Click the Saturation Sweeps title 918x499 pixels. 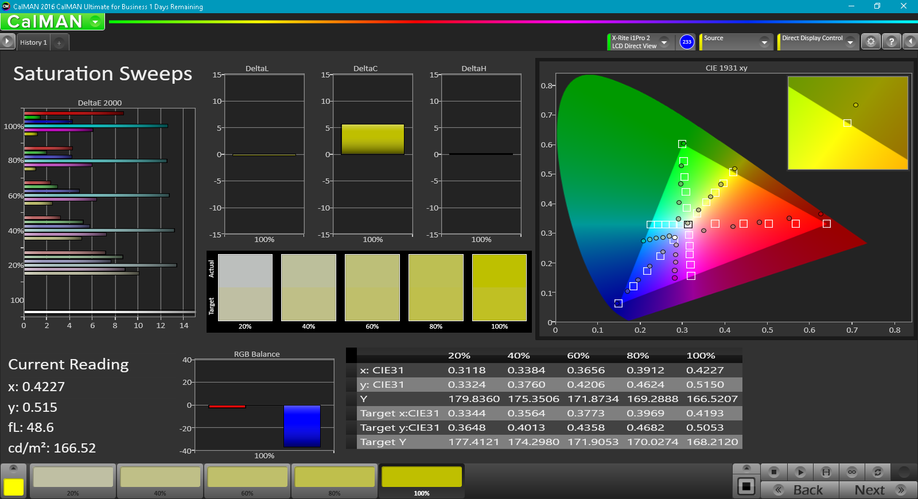point(103,73)
